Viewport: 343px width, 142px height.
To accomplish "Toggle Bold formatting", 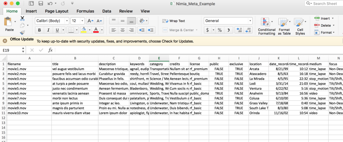I will pyautogui.click(x=39, y=30).
